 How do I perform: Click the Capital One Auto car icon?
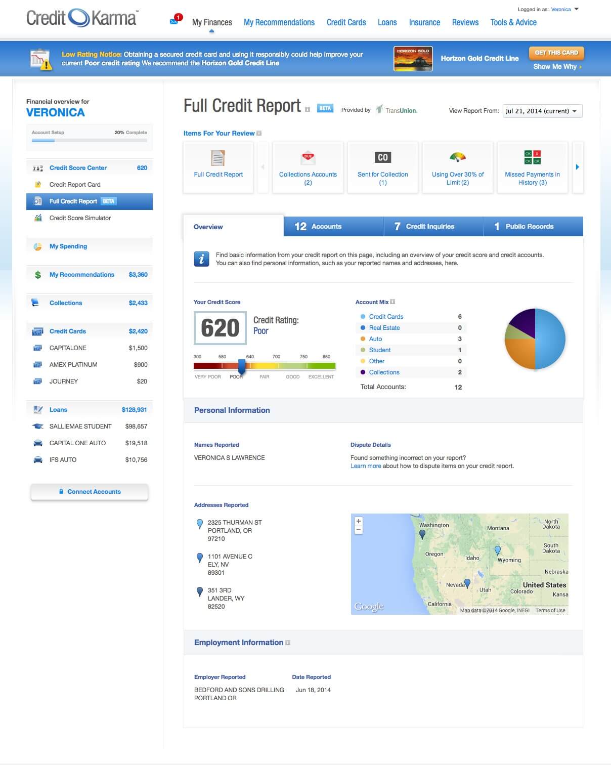click(x=38, y=443)
